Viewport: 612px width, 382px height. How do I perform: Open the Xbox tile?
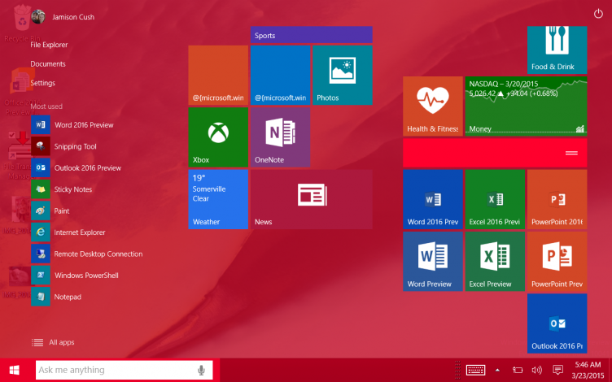[x=217, y=137]
